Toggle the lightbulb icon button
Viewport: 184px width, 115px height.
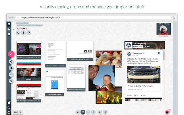coord(29,33)
